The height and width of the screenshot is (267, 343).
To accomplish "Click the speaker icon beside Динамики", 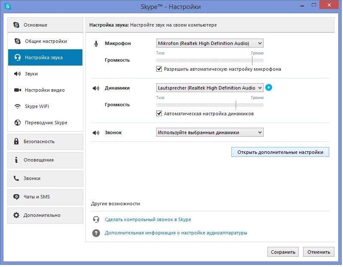I will pos(96,88).
